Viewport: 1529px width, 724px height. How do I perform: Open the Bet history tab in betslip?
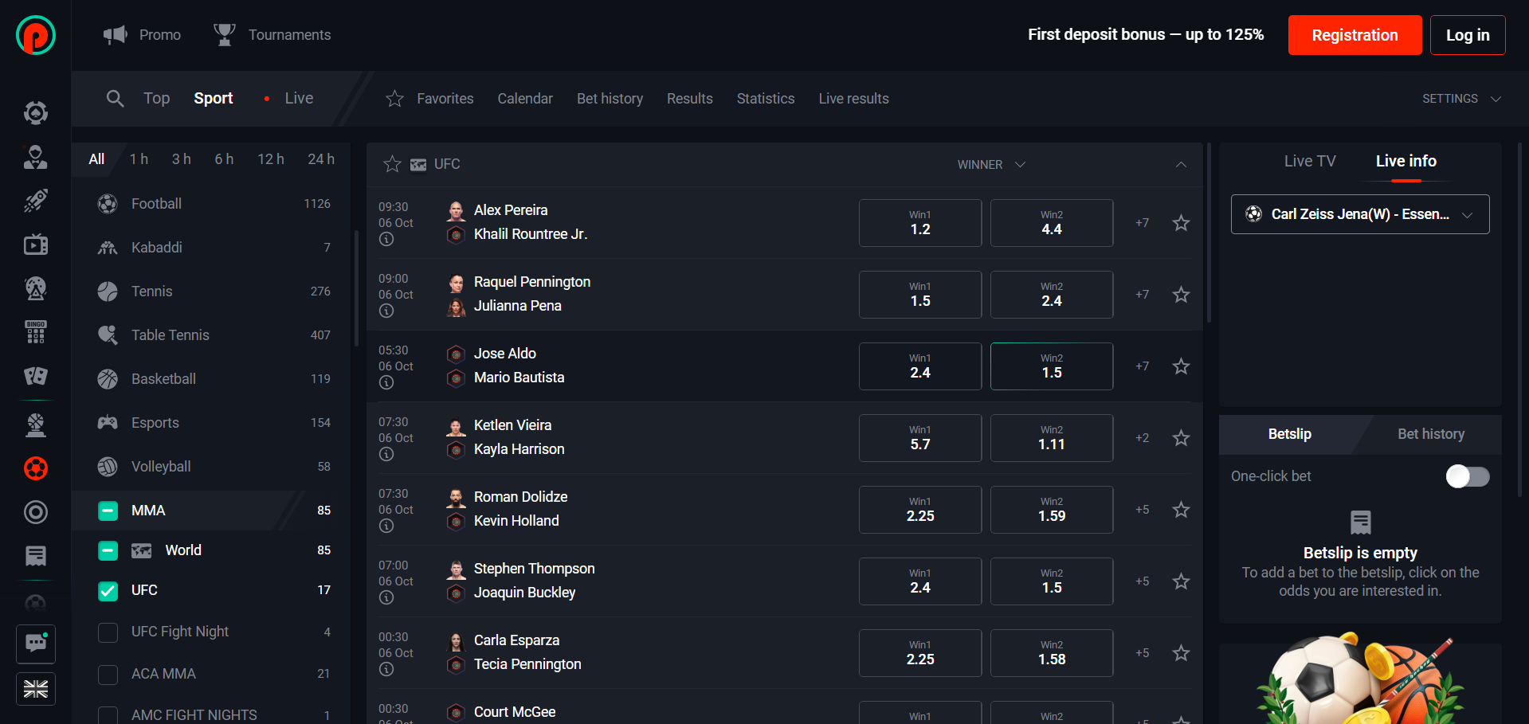(1430, 434)
